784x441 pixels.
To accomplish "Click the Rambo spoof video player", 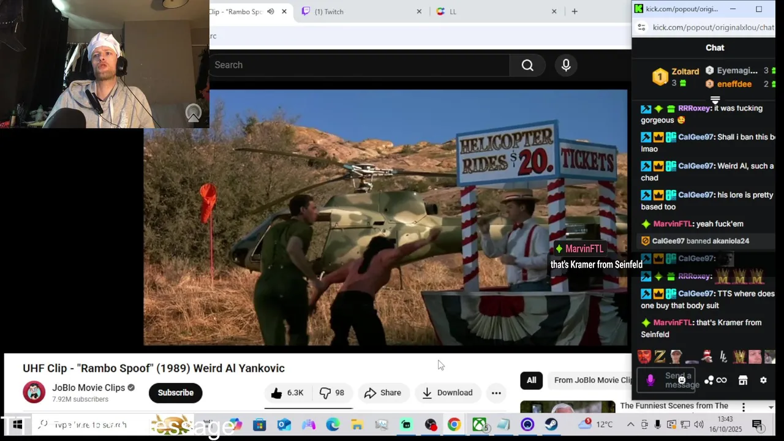I will click(385, 218).
